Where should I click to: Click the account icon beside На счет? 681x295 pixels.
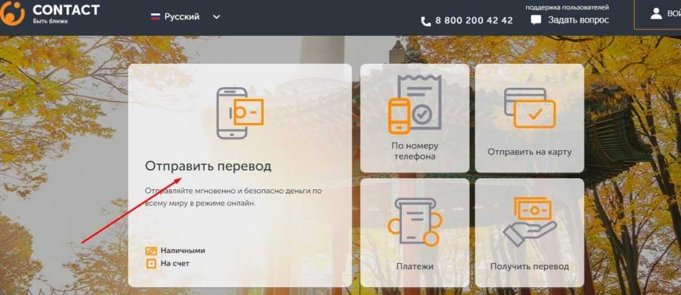[x=151, y=263]
